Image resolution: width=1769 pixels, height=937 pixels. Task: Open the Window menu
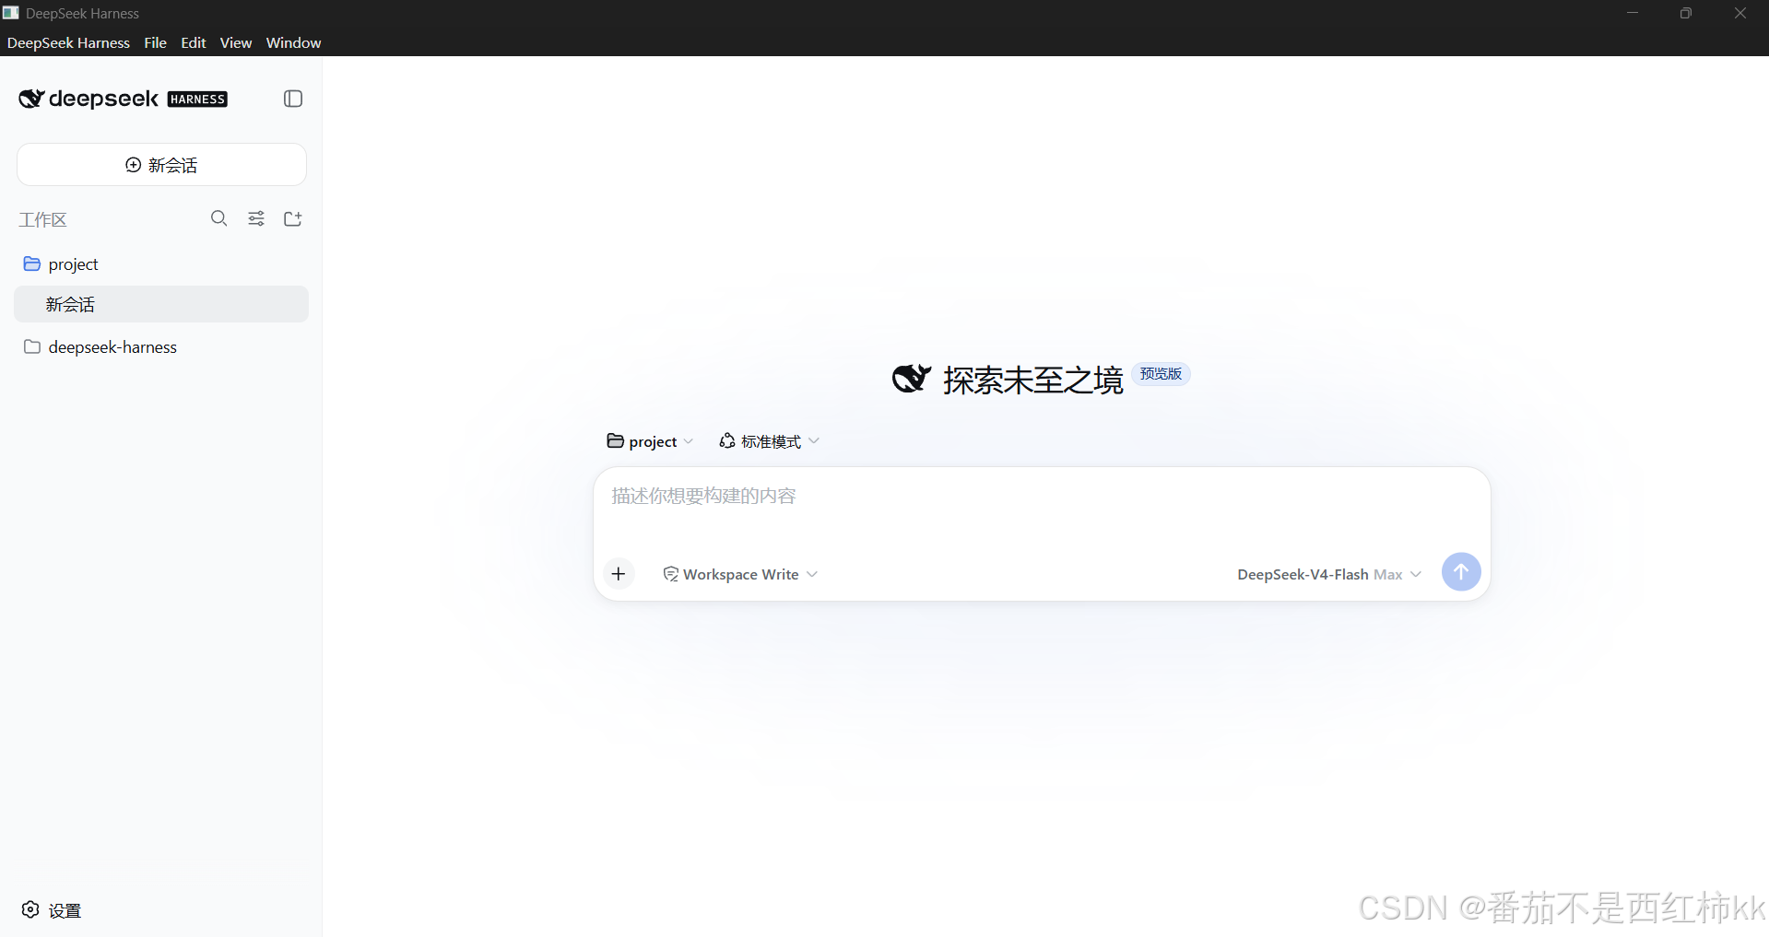(293, 43)
